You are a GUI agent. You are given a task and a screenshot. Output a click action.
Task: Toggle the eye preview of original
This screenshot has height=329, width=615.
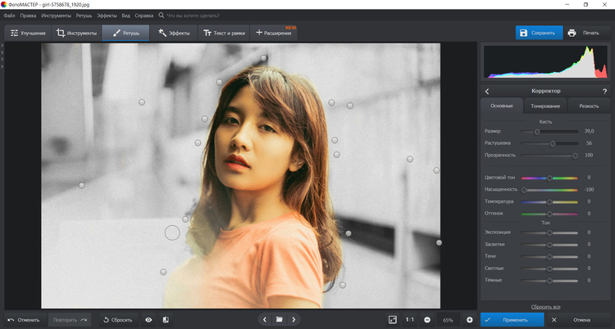pos(148,319)
